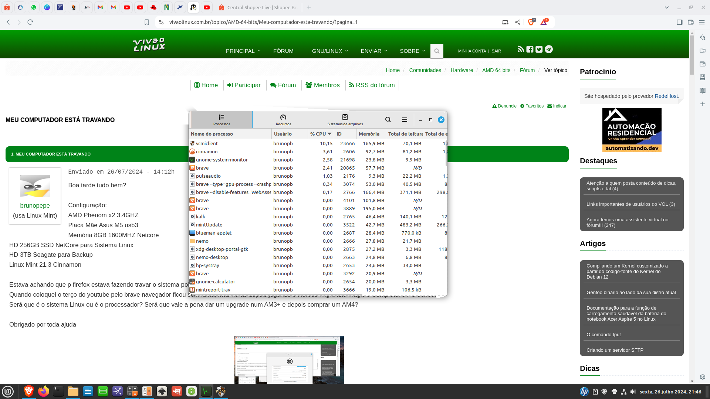Open the Brave browser taskbar icon
Viewport: 710px width, 399px height.
28,391
